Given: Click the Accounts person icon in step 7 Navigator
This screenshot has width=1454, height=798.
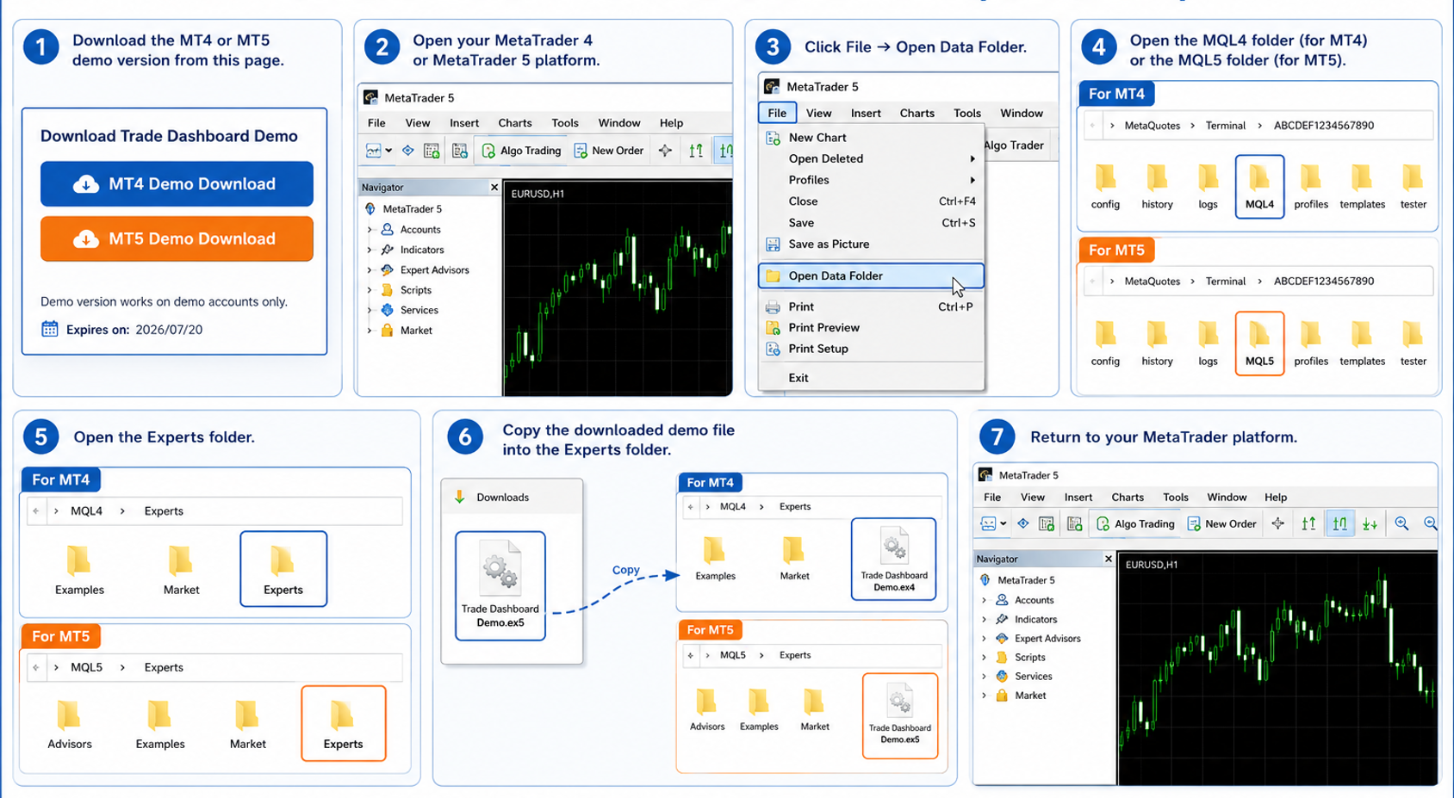Looking at the screenshot, I should click(x=1002, y=600).
